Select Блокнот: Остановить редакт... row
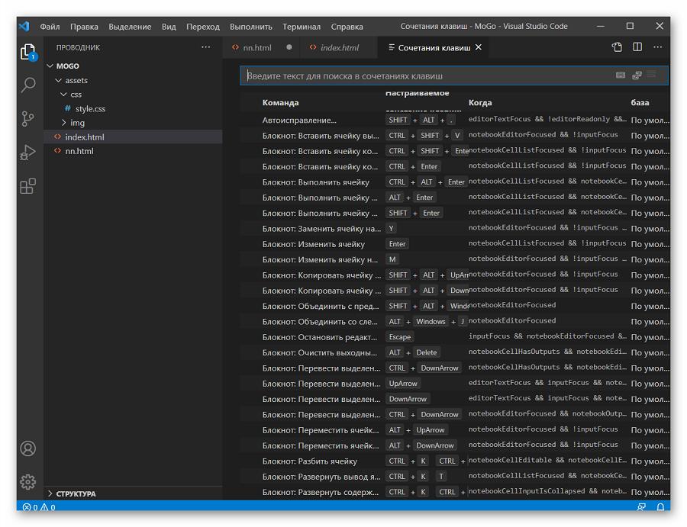 pyautogui.click(x=455, y=337)
